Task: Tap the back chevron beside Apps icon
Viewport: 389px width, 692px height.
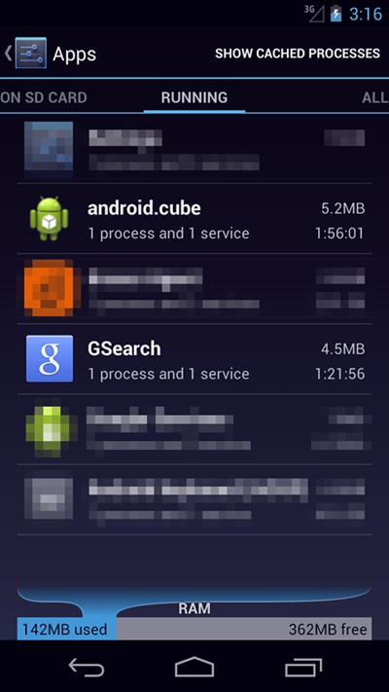Action: tap(8, 53)
